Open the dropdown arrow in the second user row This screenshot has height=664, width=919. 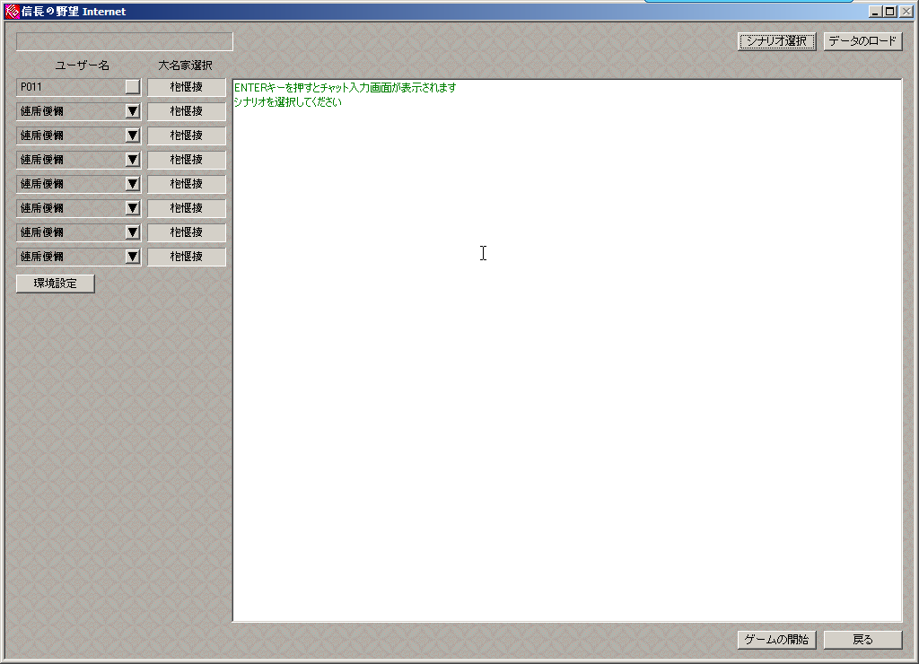click(x=133, y=111)
